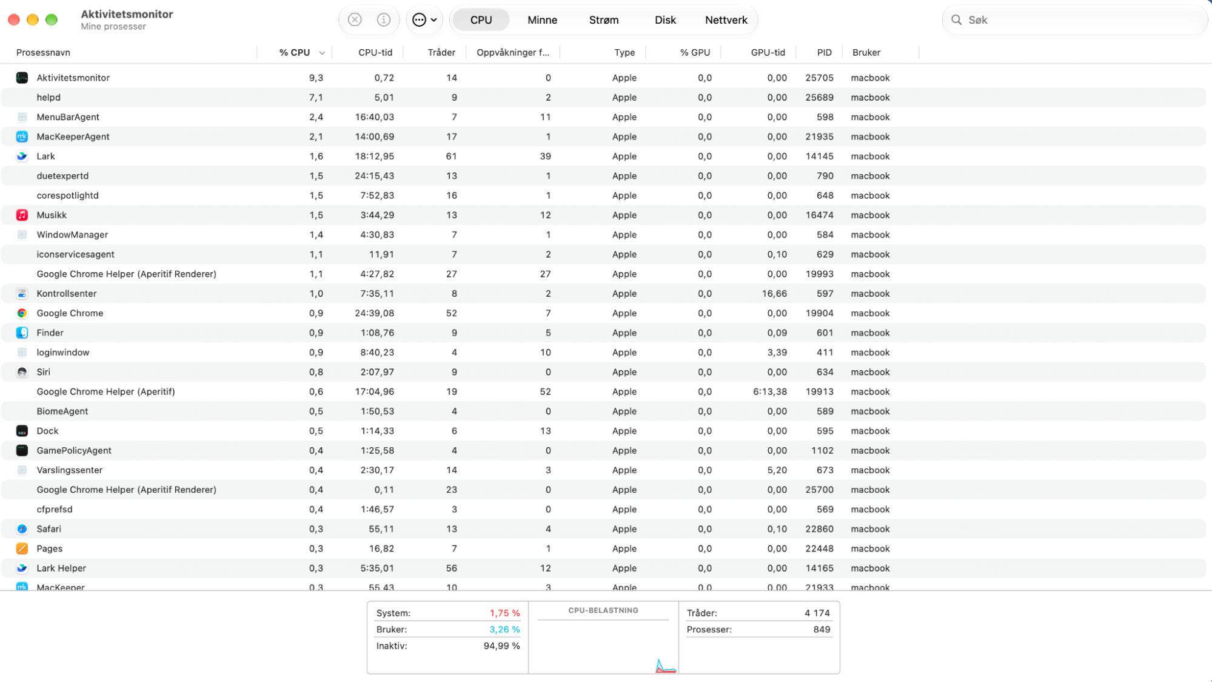This screenshot has height=682, width=1212.
Task: Click the process info (i) toolbar icon
Action: click(x=384, y=20)
